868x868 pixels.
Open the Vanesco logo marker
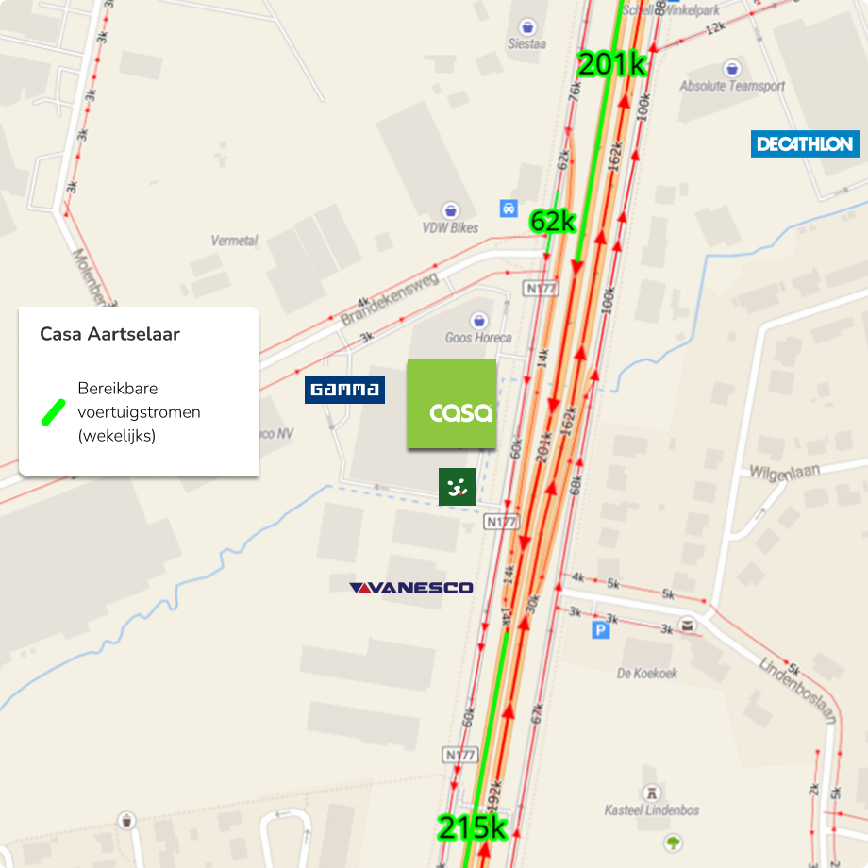(411, 588)
